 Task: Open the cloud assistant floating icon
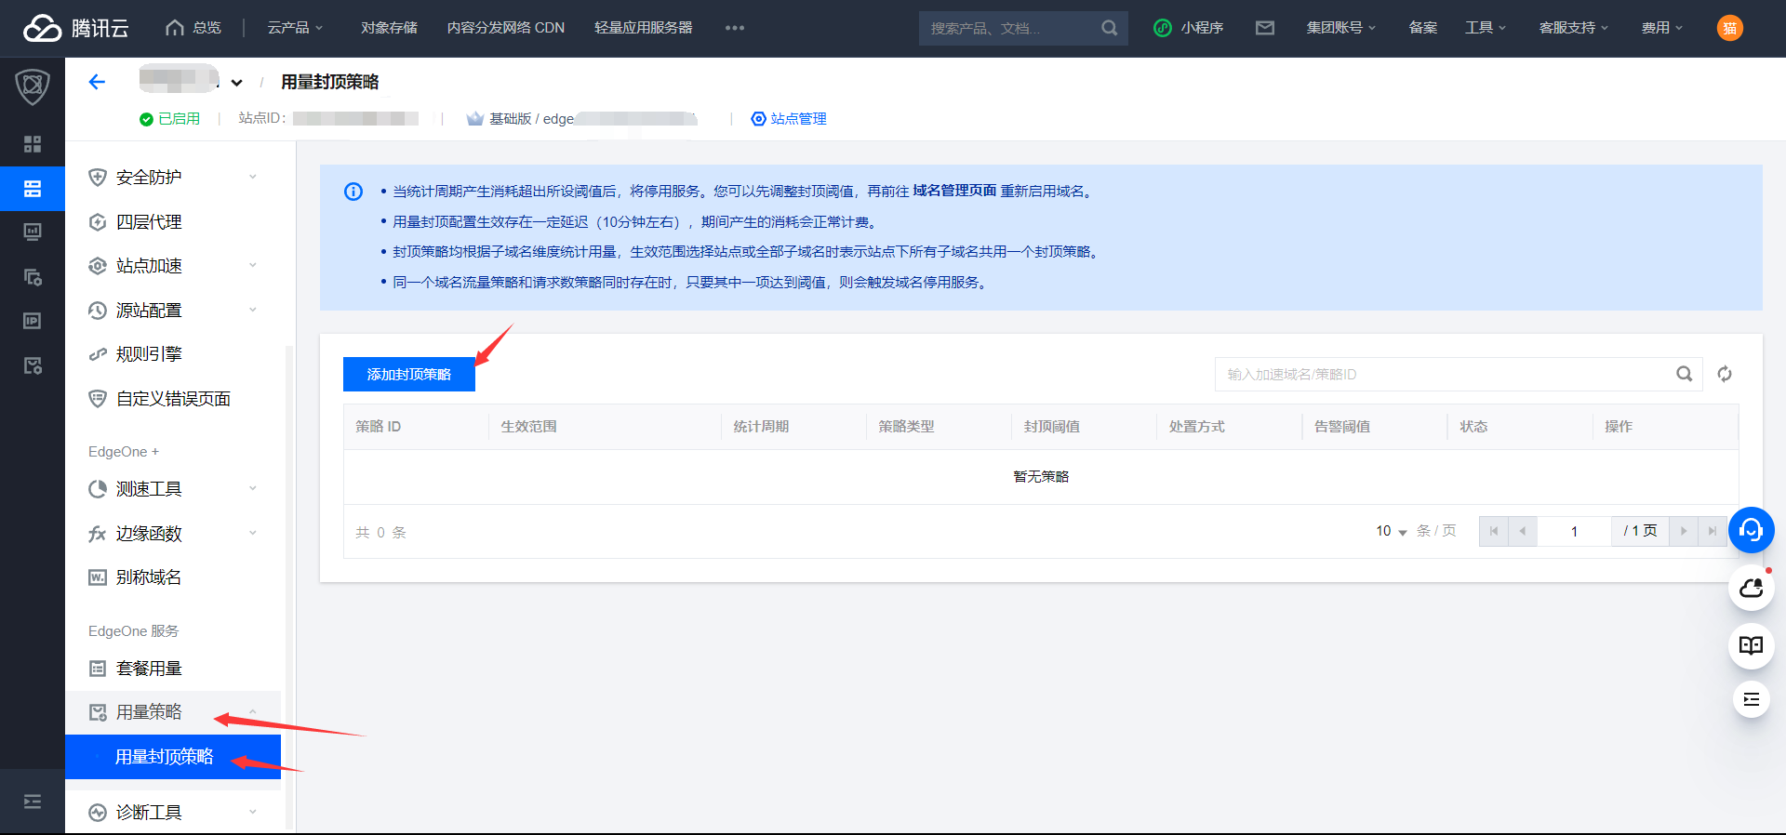click(x=1752, y=588)
